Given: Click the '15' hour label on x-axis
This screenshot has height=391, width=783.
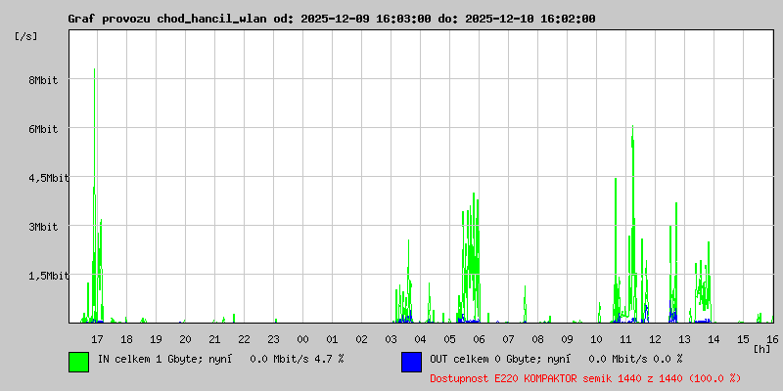Looking at the screenshot, I should (x=743, y=339).
